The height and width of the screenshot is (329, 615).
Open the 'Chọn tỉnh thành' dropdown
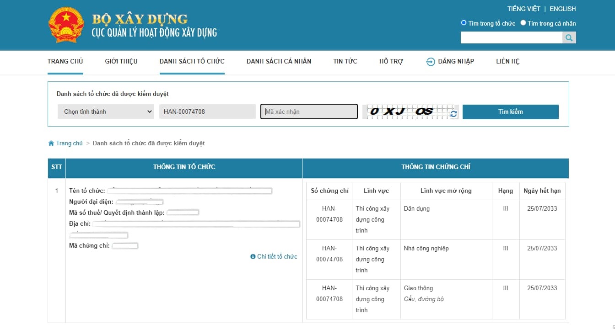point(106,111)
